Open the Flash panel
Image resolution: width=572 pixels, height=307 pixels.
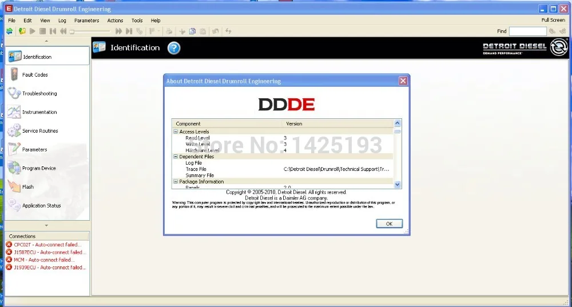(x=47, y=187)
